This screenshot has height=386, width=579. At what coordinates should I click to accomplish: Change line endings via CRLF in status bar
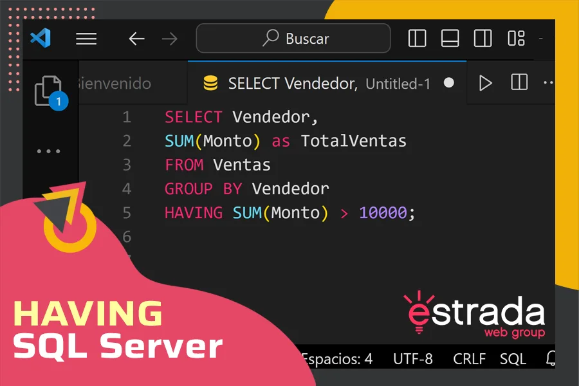click(469, 359)
